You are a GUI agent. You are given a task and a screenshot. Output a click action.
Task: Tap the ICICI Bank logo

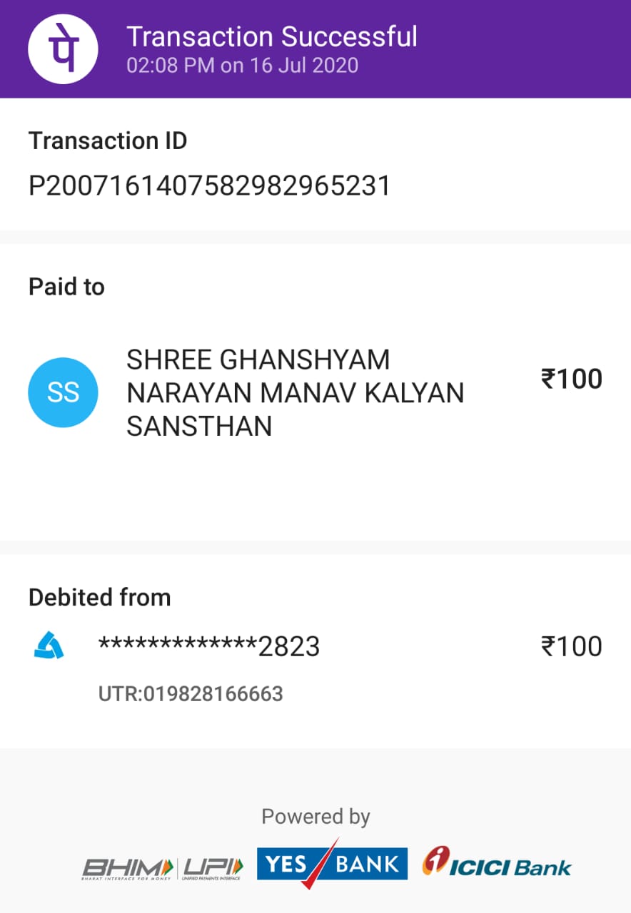coord(497,864)
